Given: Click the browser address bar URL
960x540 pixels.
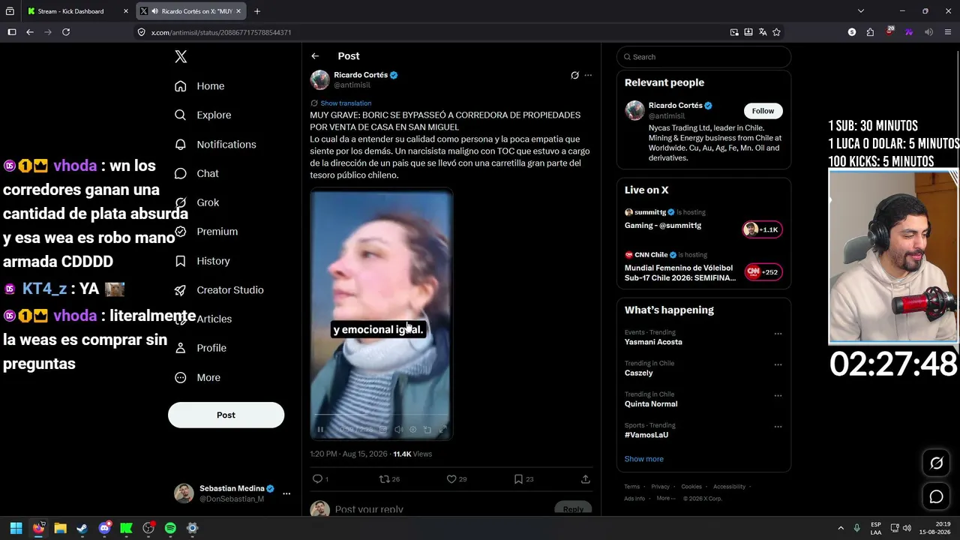Looking at the screenshot, I should 221,32.
